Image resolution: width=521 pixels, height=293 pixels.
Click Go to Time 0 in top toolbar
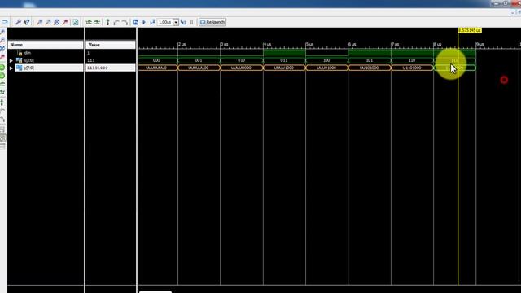89,22
